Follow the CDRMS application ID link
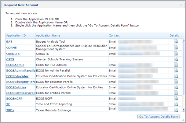Image resolution: width=186 pixels, height=123 pixels. coord(11,47)
